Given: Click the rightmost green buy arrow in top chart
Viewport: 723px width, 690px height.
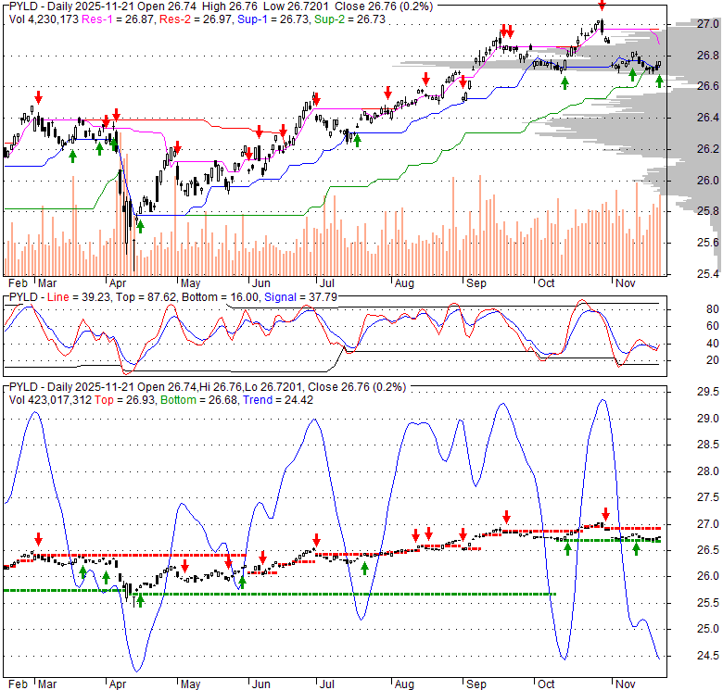Looking at the screenshot, I should (659, 82).
